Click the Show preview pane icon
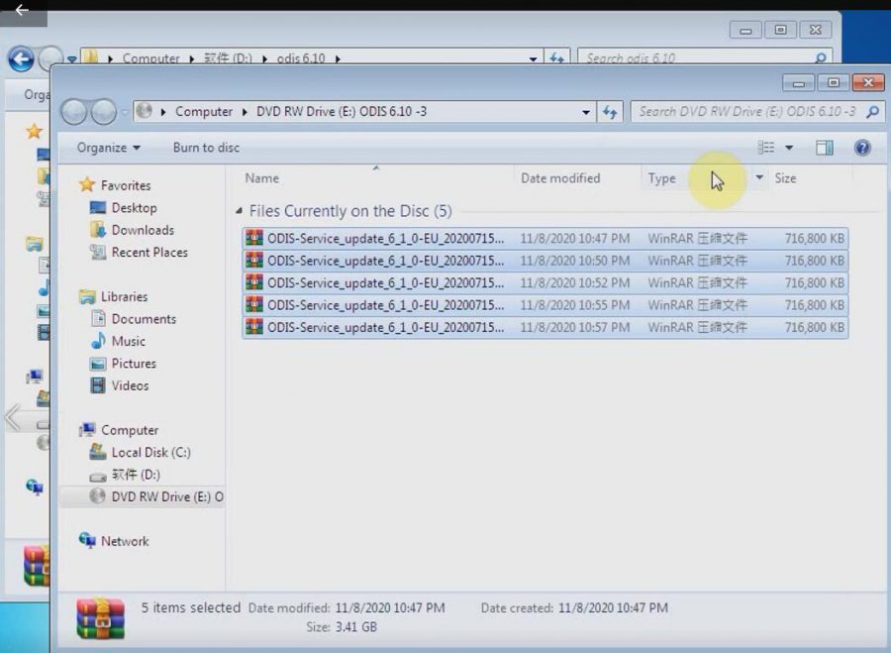The width and height of the screenshot is (891, 653). (x=825, y=147)
